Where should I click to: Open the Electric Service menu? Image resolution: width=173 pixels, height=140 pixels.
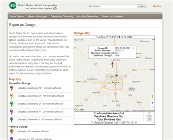click(17, 16)
